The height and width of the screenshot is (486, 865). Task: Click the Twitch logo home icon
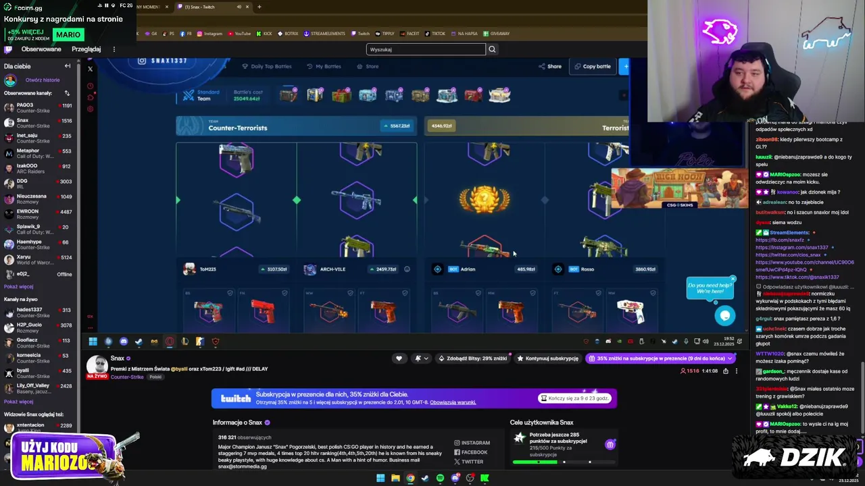[x=8, y=49]
